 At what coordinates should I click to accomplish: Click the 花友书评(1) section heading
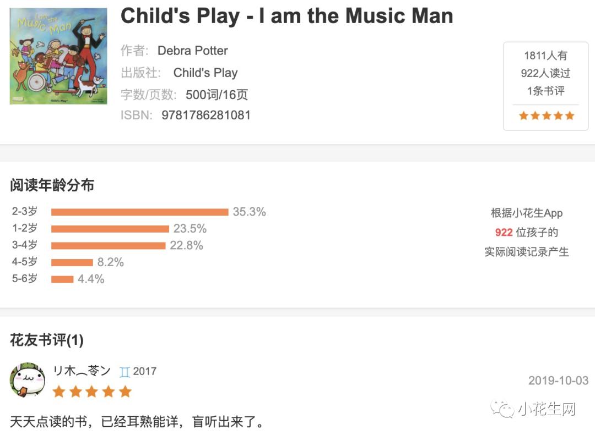click(47, 340)
